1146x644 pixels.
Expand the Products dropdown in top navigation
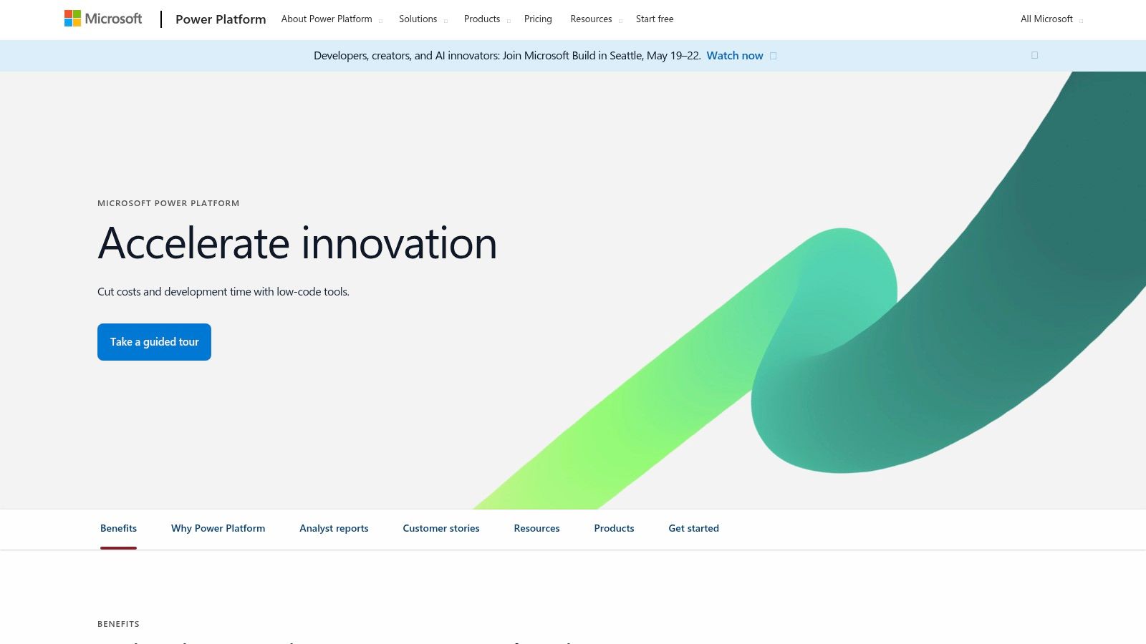(487, 19)
